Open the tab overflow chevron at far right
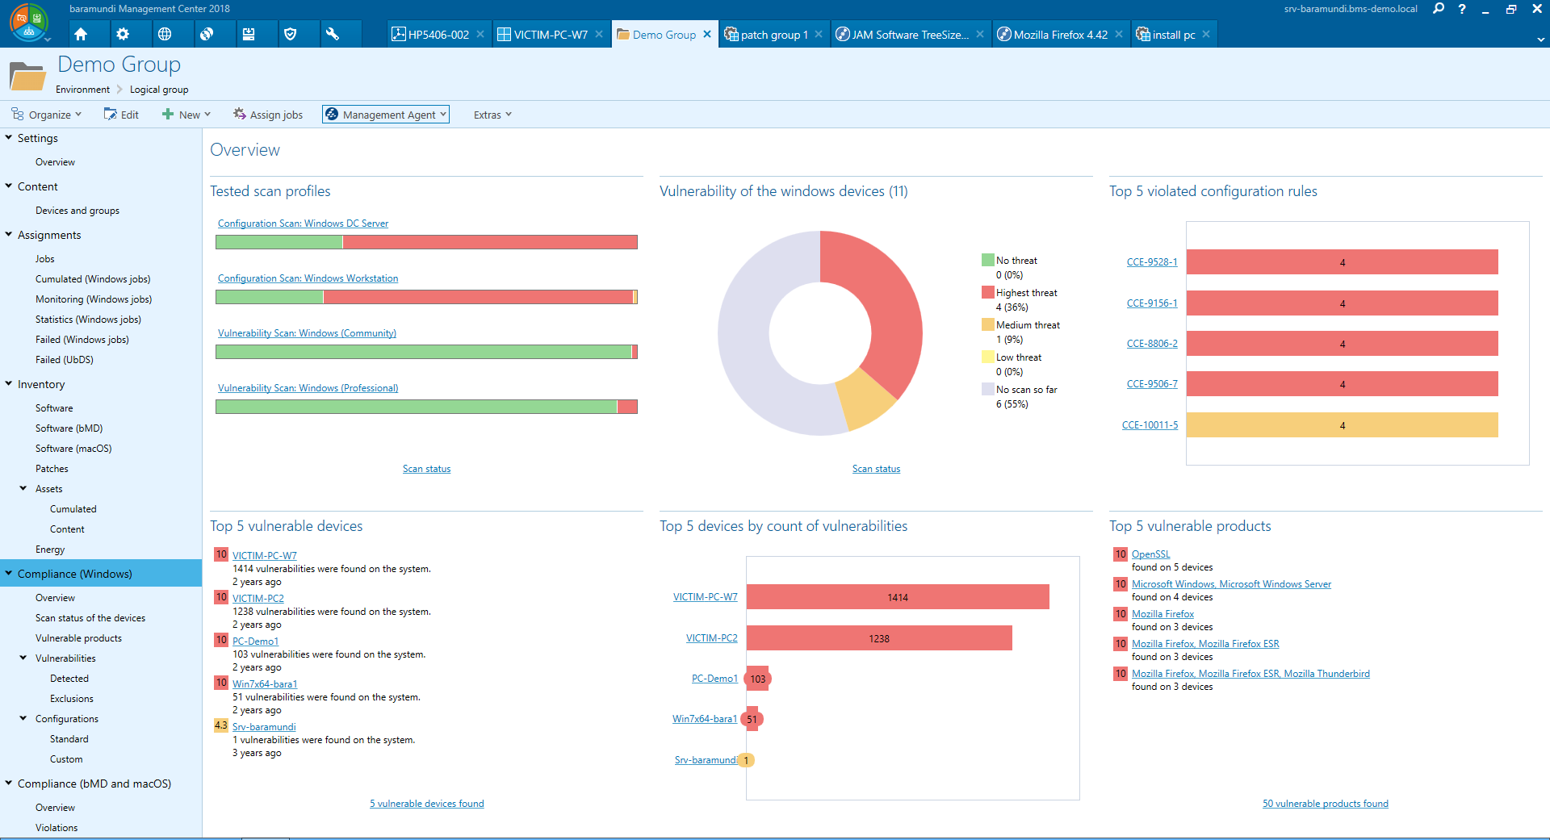Screen dimensions: 1550x840 tap(1540, 39)
